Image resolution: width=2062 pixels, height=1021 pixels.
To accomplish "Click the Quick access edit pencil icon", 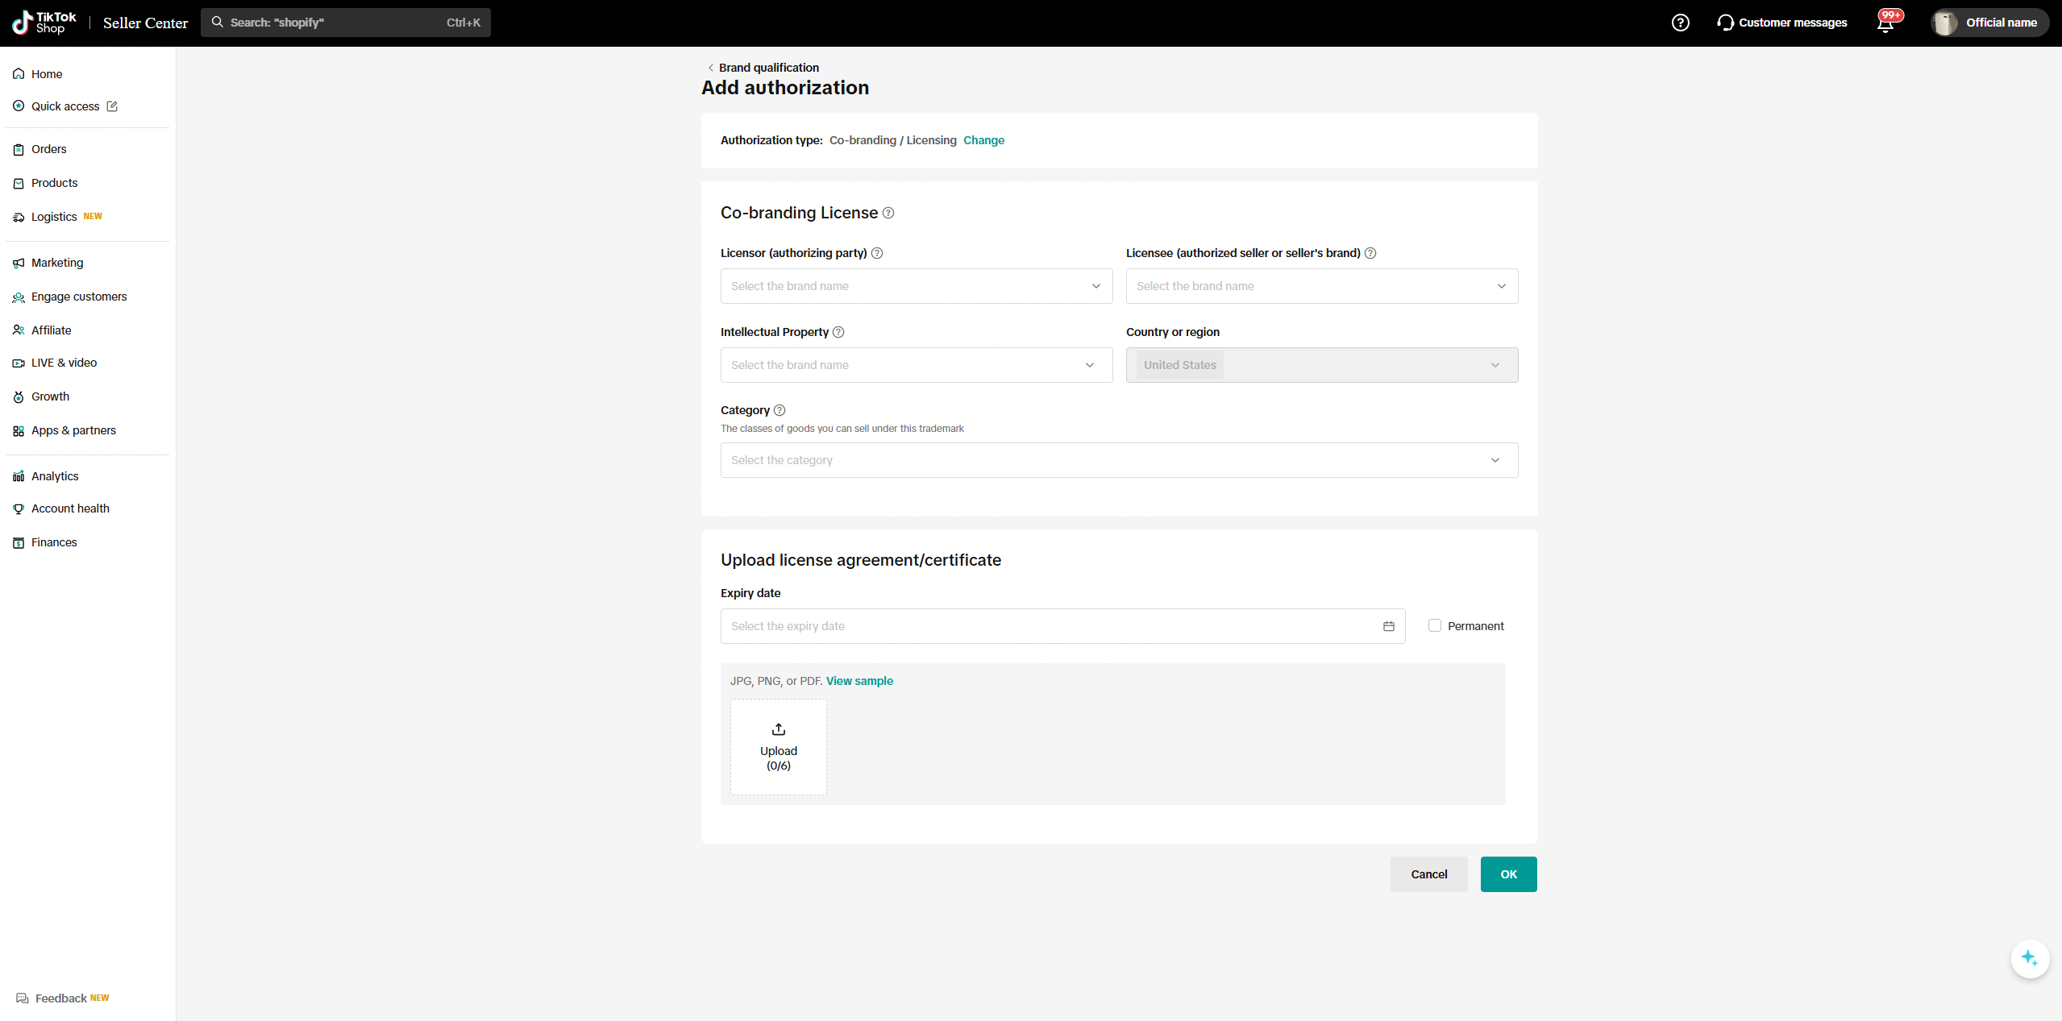I will click(x=112, y=106).
